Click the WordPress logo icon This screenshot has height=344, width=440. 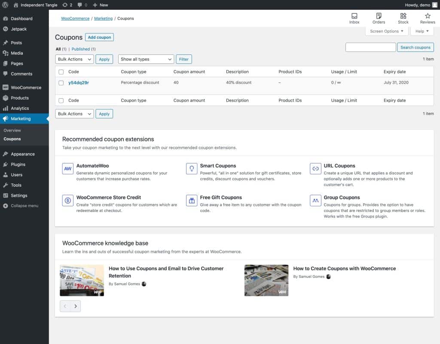pyautogui.click(x=5, y=5)
